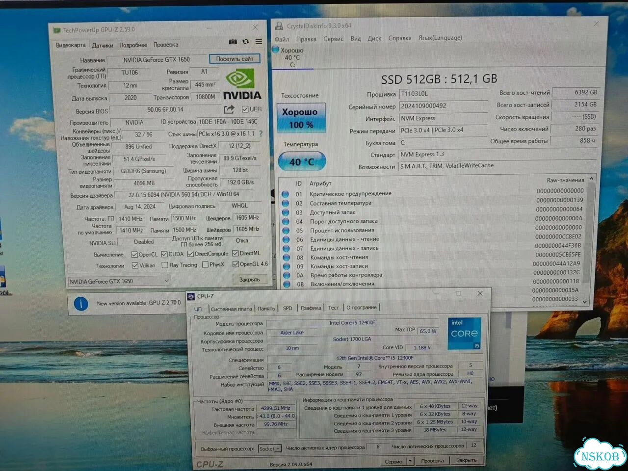Viewport: 628px width, 471px height.
Task: Open the Правка menu in CrystalDiskInfo
Action: [306, 39]
